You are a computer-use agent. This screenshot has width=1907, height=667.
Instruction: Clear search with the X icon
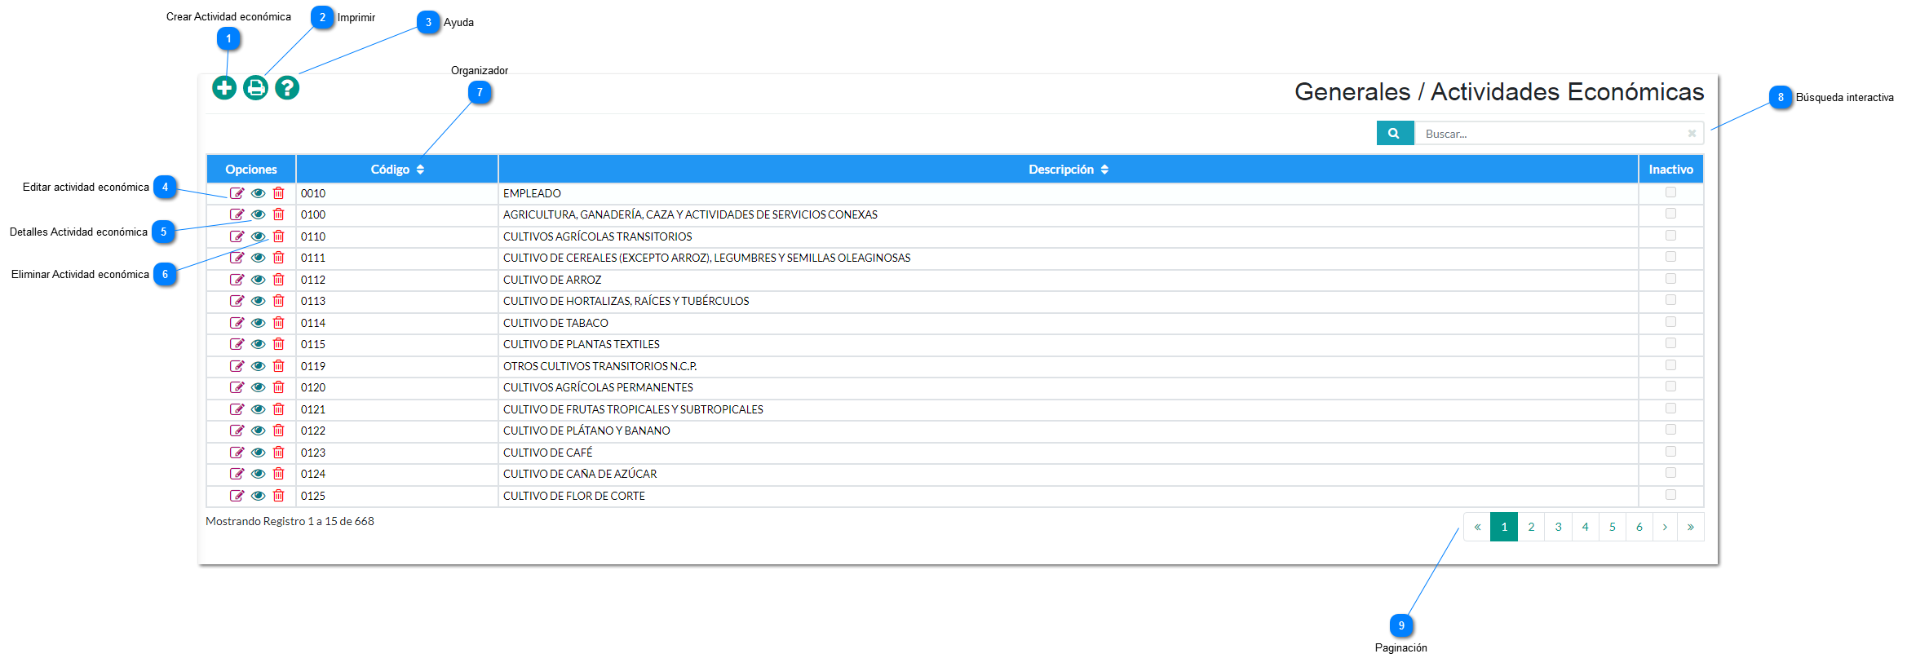point(1692,133)
